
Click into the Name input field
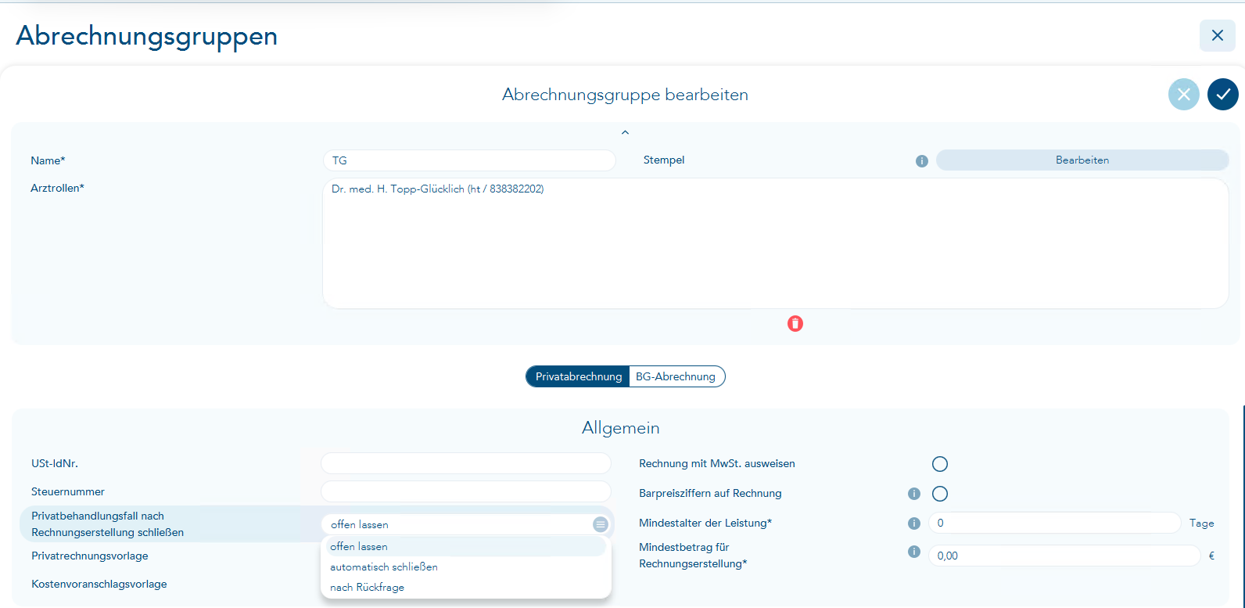468,160
